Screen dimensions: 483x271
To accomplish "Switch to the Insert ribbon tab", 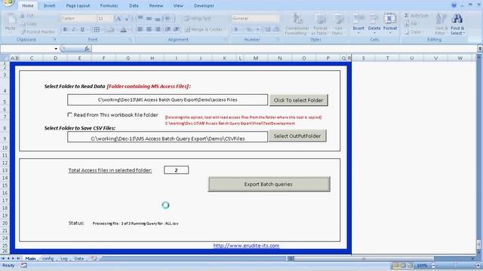I will pyautogui.click(x=49, y=5).
